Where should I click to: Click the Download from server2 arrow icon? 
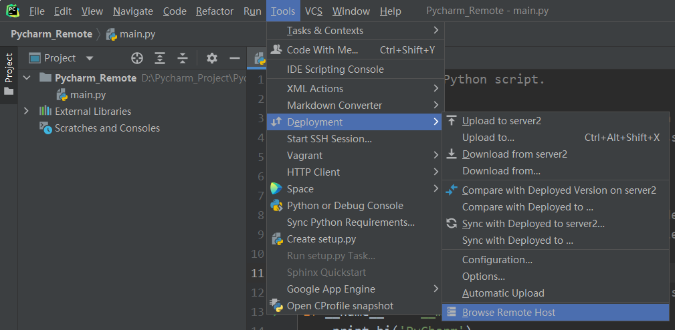coord(451,154)
